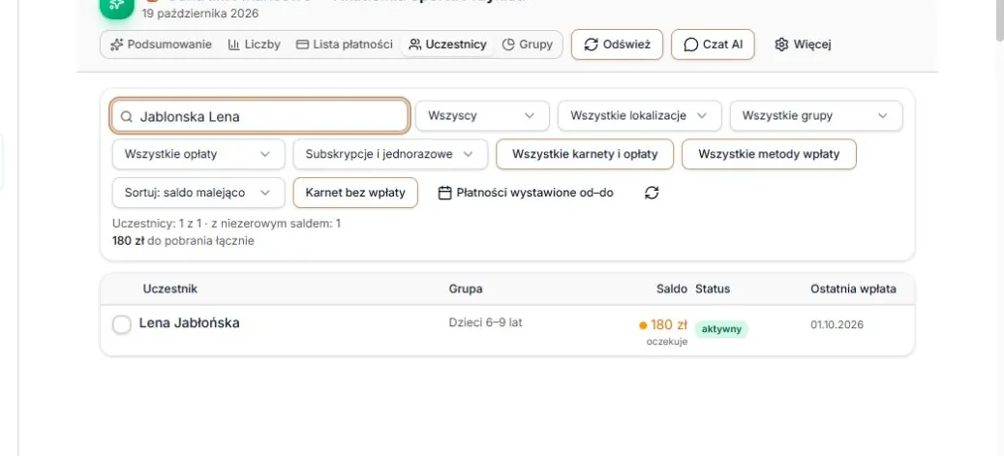Click Wszystkie metody wpłaty button
1004x456 pixels.
(x=769, y=154)
